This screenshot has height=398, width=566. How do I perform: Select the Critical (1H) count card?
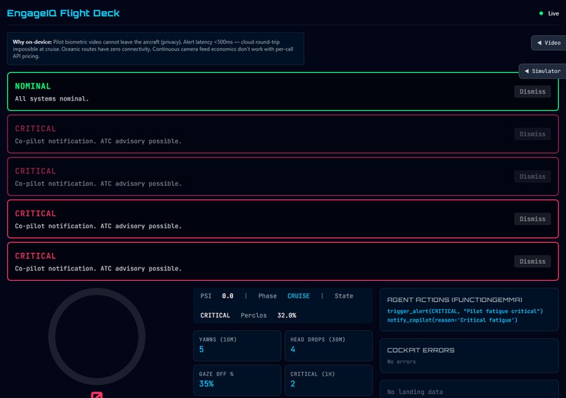329,380
